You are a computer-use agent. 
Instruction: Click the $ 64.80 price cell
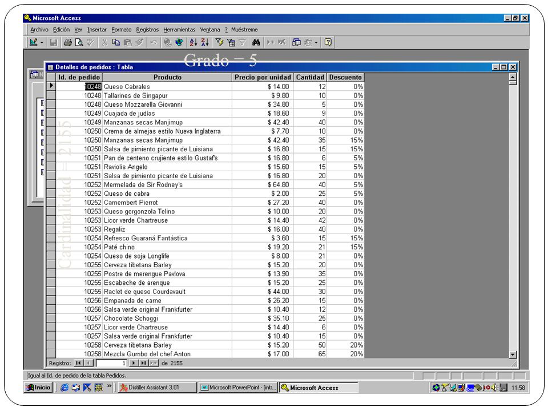[x=263, y=184]
